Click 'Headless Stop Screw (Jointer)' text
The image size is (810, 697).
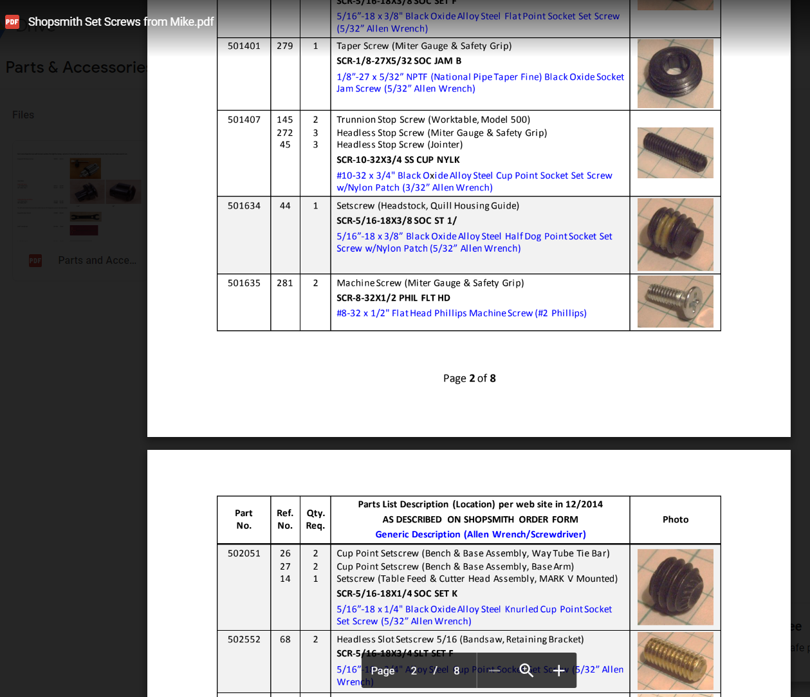(400, 145)
